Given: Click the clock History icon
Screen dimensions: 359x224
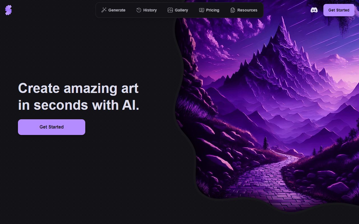Looking at the screenshot, I should coord(139,10).
